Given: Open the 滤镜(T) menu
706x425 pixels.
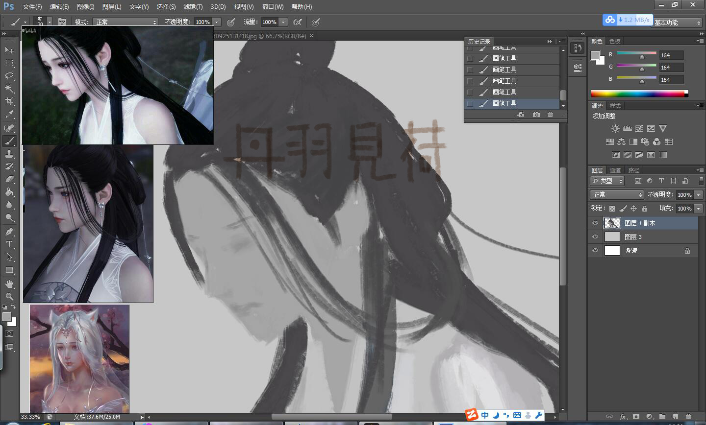Looking at the screenshot, I should [193, 7].
